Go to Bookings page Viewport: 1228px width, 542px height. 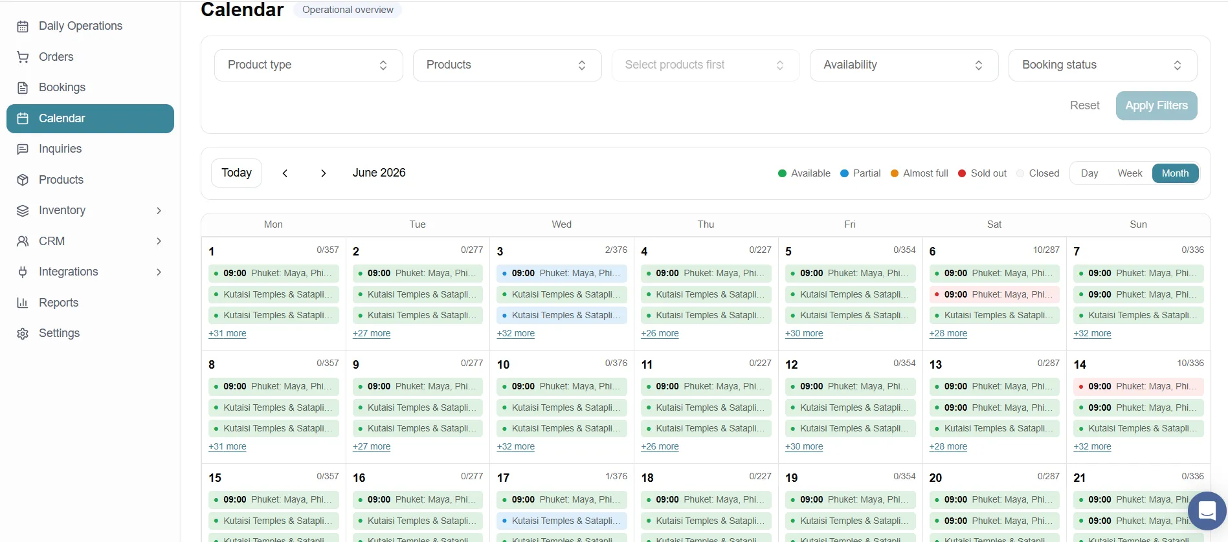point(90,88)
